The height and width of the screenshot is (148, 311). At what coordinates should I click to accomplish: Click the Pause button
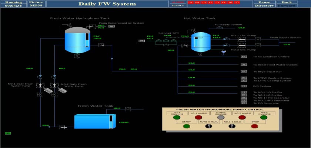point(264,2)
